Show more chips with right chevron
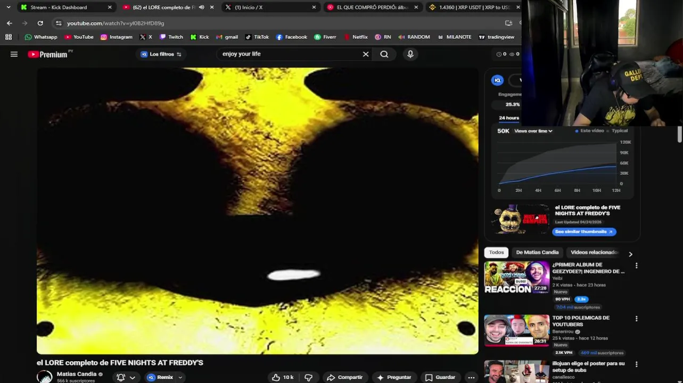 pyautogui.click(x=630, y=254)
